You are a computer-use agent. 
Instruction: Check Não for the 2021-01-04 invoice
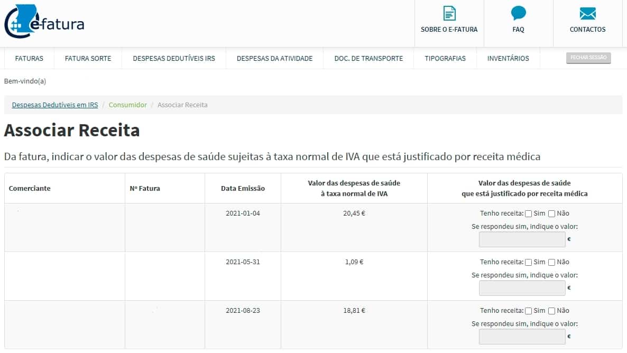pyautogui.click(x=551, y=214)
